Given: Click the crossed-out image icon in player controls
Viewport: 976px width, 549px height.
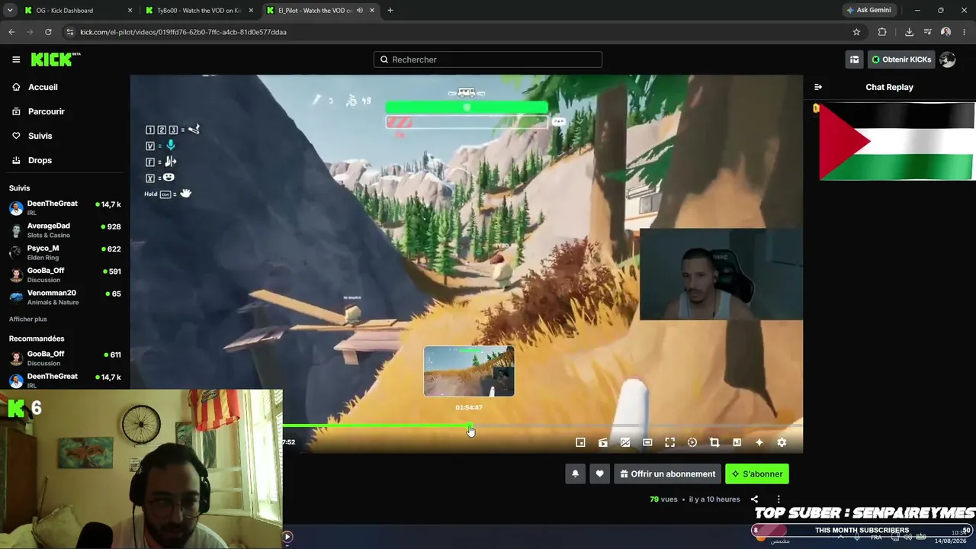Looking at the screenshot, I should pyautogui.click(x=625, y=442).
